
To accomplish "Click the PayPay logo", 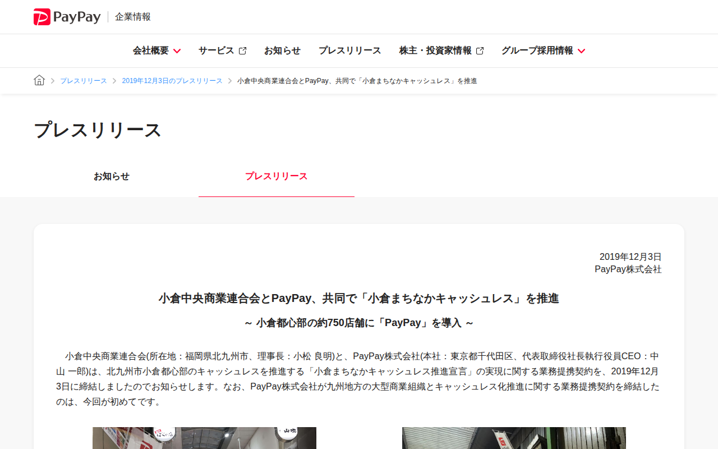I will tap(67, 17).
